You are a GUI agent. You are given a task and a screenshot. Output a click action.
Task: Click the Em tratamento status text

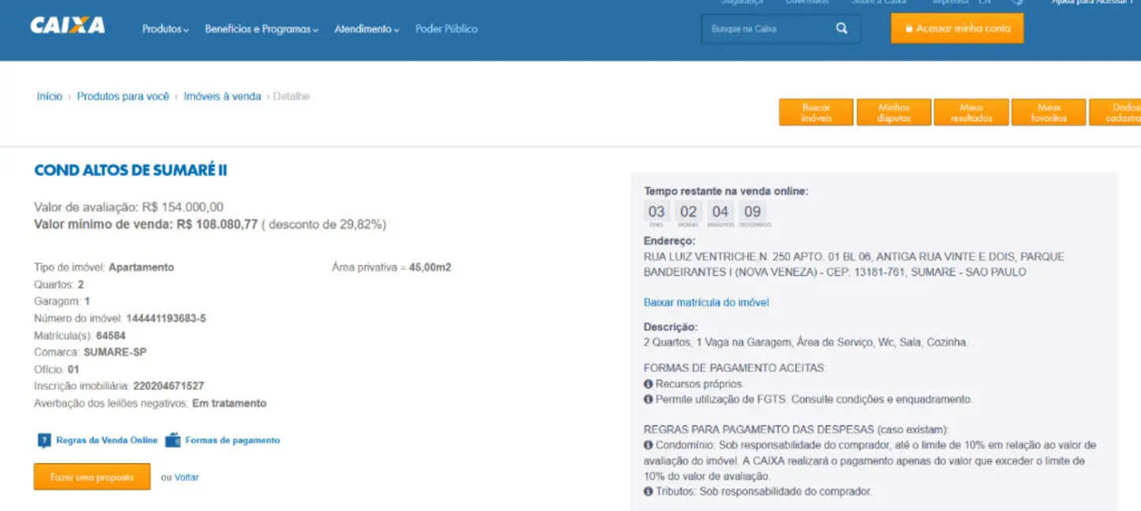point(229,403)
